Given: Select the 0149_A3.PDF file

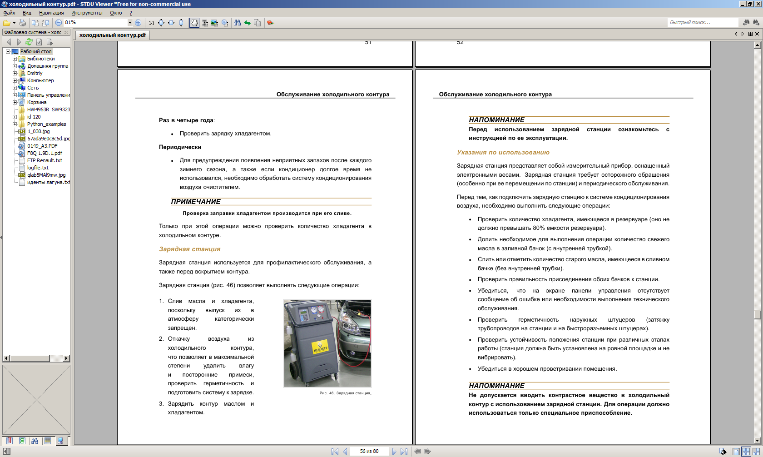Looking at the screenshot, I should tap(42, 146).
